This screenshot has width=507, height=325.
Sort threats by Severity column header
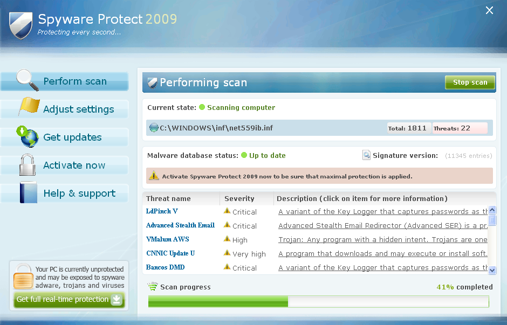[x=239, y=198]
